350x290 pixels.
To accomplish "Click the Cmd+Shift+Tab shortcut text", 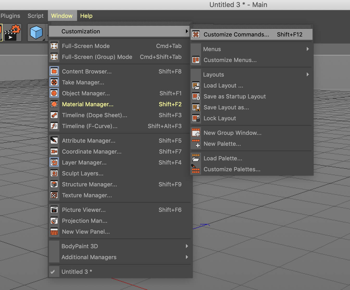I will point(161,57).
